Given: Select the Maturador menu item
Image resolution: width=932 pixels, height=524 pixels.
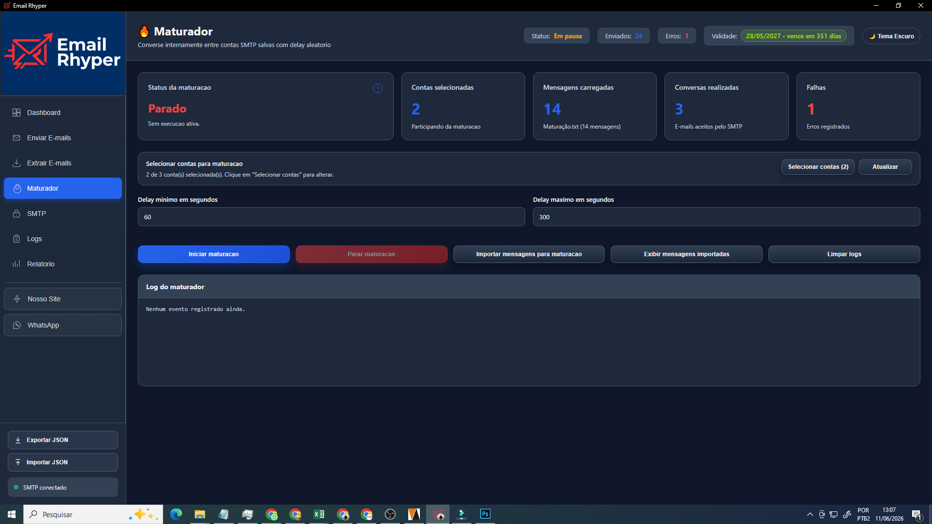Looking at the screenshot, I should tap(63, 188).
